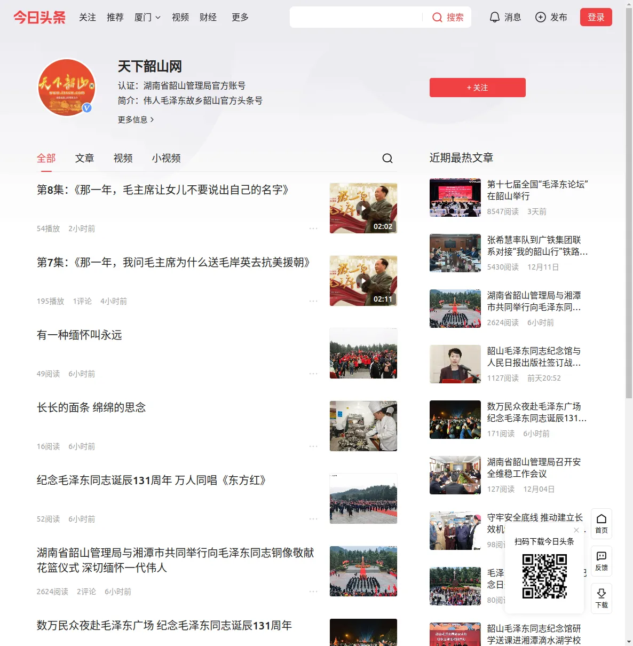The width and height of the screenshot is (633, 646).
Task: Play the 第7集 video thumbnail
Action: click(x=363, y=281)
